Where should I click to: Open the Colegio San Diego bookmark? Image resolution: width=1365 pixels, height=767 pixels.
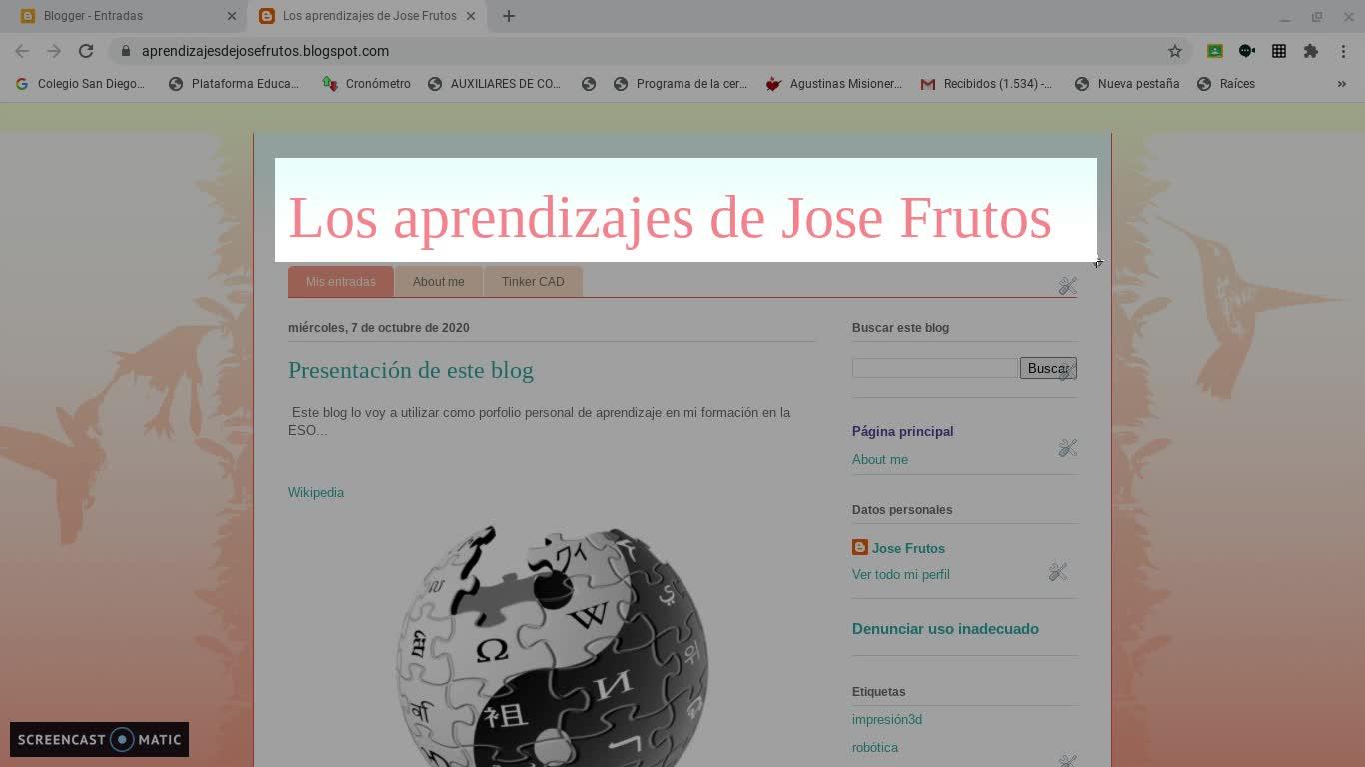(x=81, y=84)
